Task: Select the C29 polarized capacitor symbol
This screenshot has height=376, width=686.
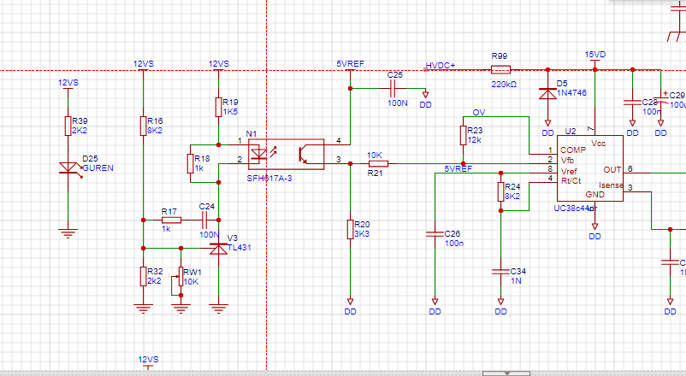Action: tap(660, 100)
